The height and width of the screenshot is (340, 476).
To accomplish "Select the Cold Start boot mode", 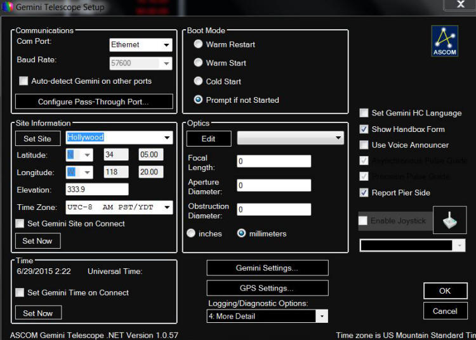I will click(199, 81).
